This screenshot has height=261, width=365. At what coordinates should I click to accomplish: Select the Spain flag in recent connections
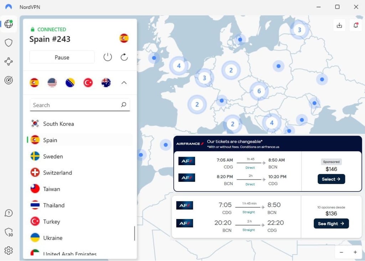[x=34, y=83]
